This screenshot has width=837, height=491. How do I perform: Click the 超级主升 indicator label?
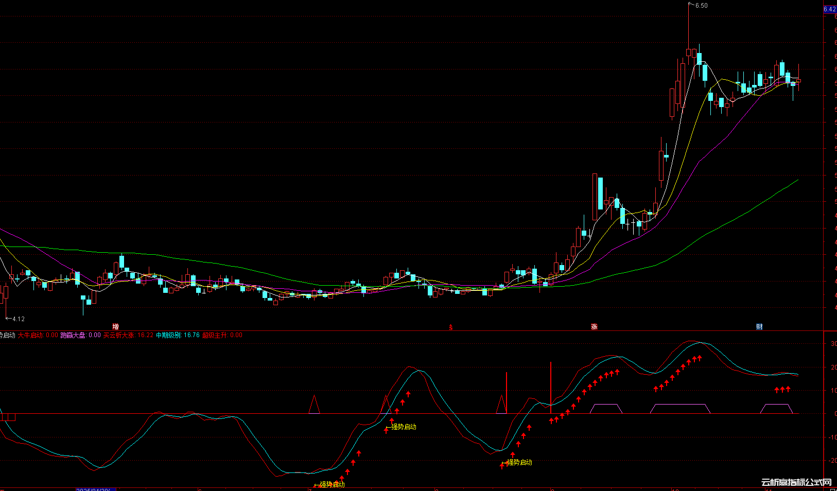(x=222, y=335)
